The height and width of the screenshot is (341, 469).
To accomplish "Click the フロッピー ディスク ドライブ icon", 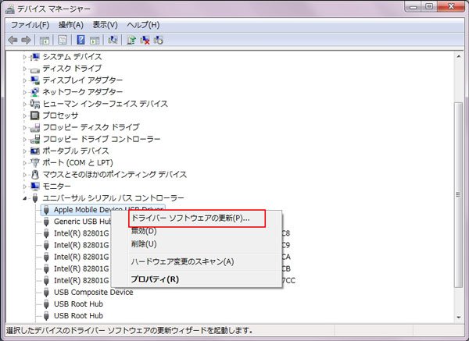I will pos(35,127).
